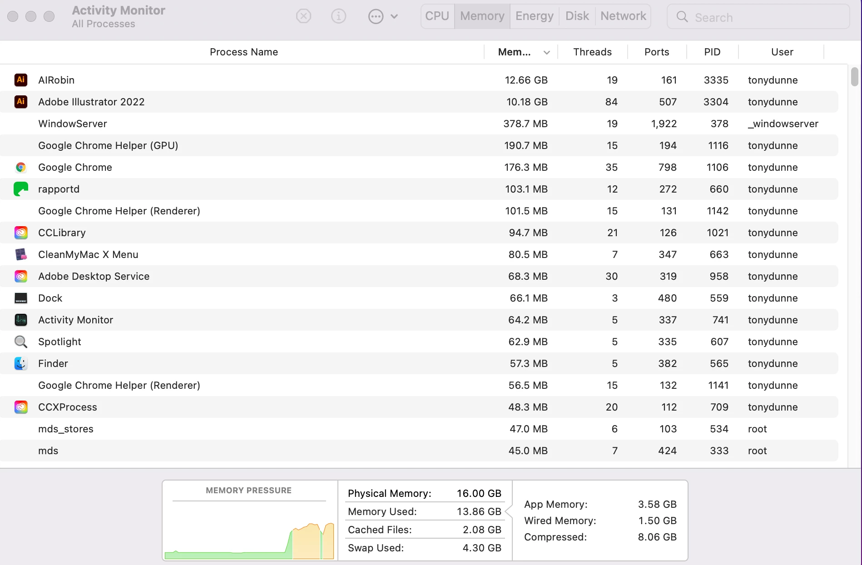The image size is (862, 565).
Task: Click the ellipsis more-options icon
Action: (376, 17)
